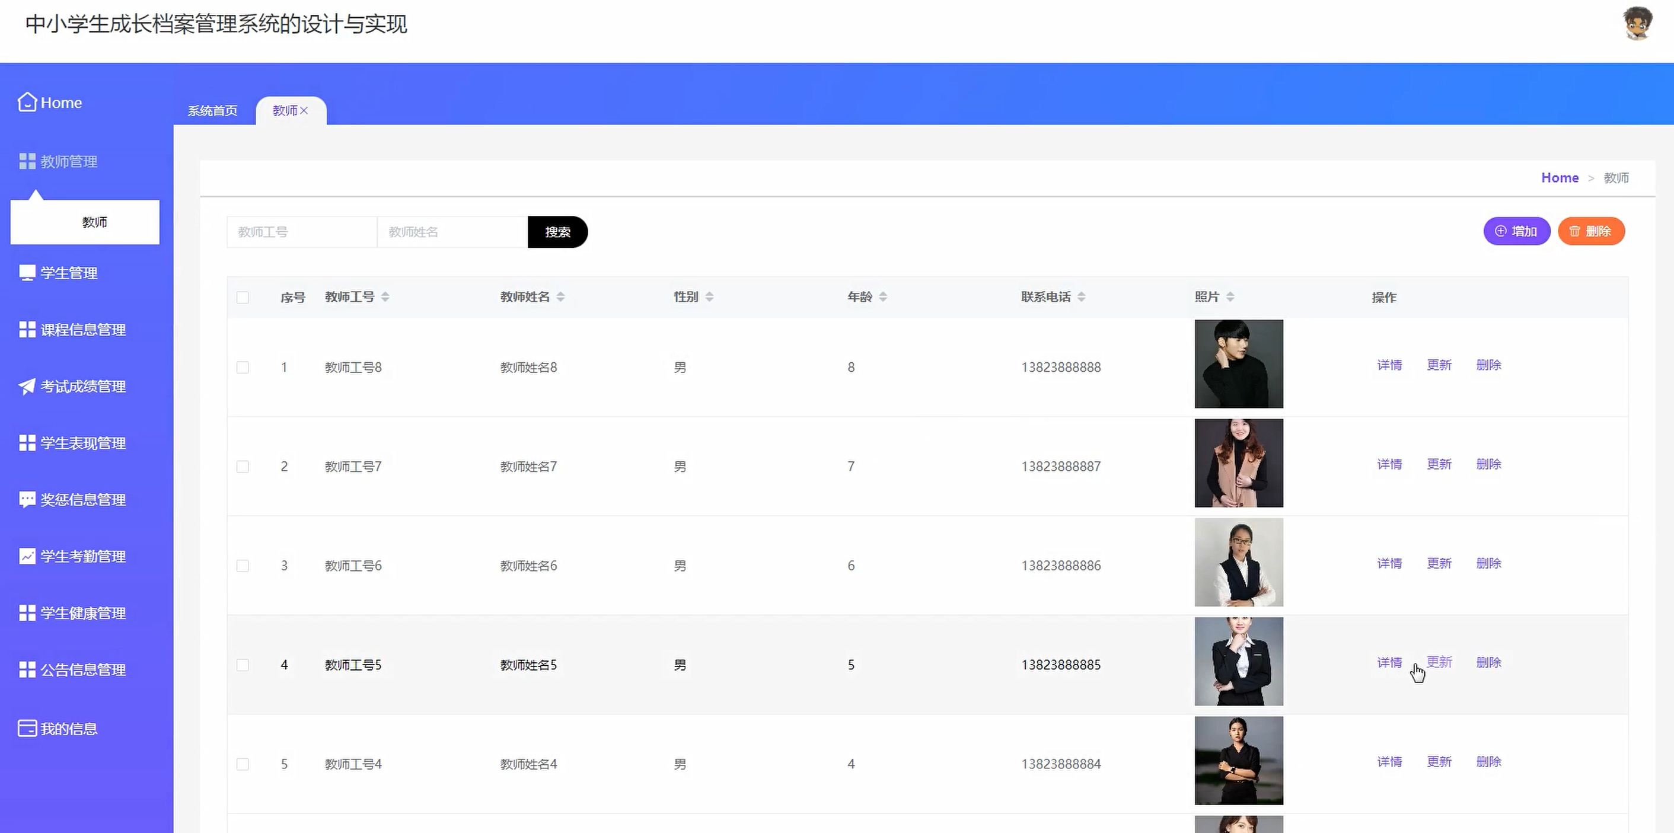Viewport: 1674px width, 833px height.
Task: Open the photo of 教师姓名4
Action: 1239,761
